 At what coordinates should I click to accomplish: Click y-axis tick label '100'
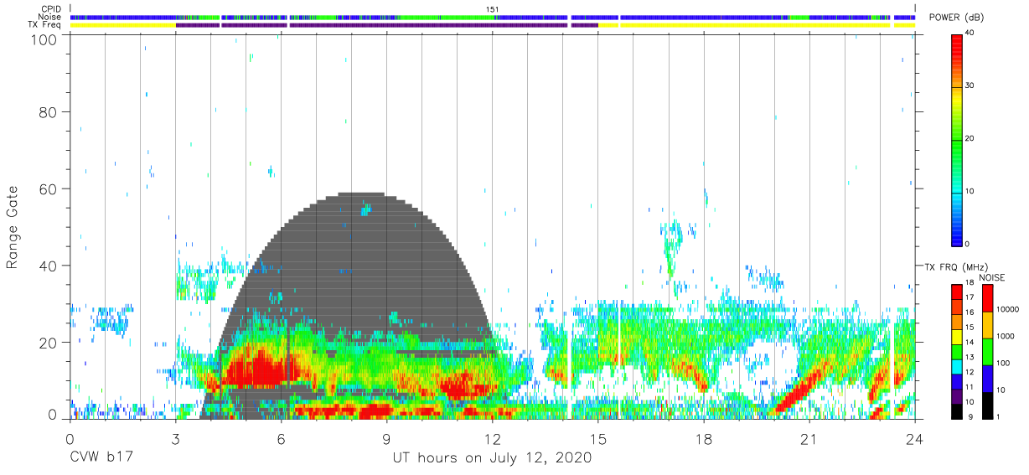coord(43,39)
